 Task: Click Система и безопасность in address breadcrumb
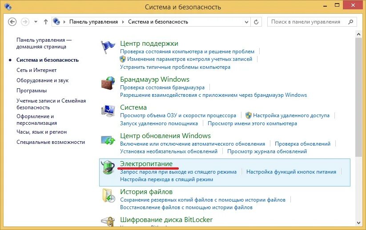[158, 22]
